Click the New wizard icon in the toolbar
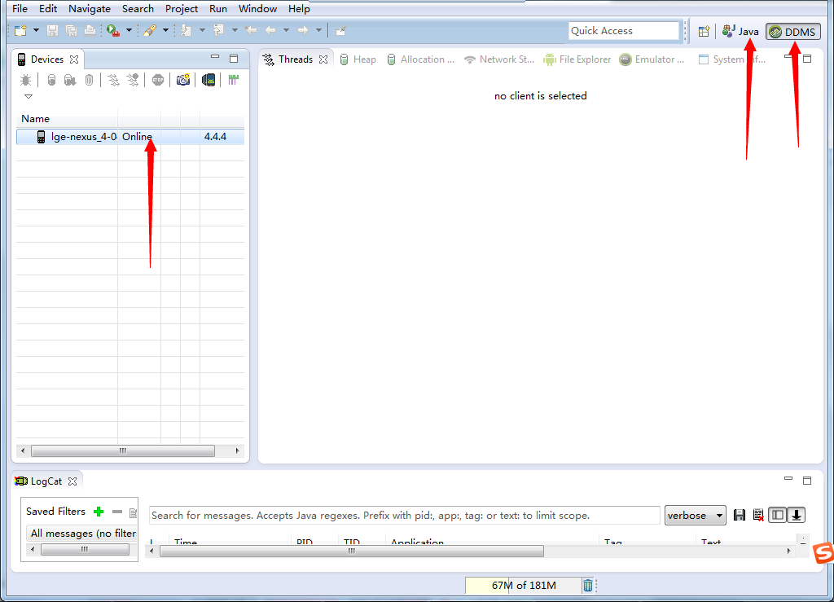Viewport: 834px width, 602px height. tap(20, 31)
